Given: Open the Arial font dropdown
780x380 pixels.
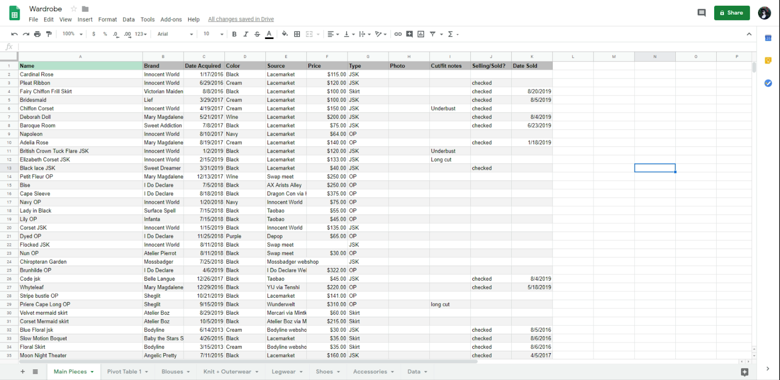Looking at the screenshot, I should tap(175, 34).
